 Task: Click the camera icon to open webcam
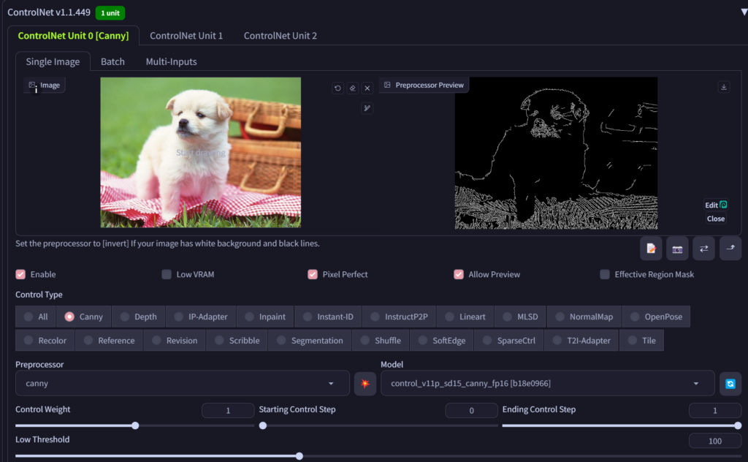pos(677,249)
